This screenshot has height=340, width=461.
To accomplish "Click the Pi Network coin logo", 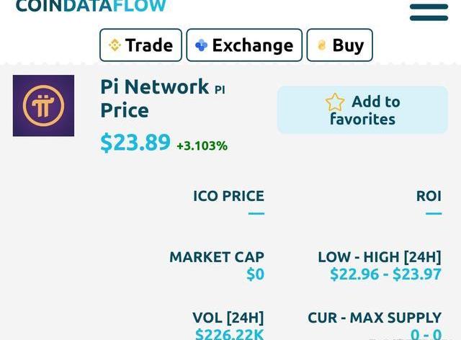I will [43, 106].
